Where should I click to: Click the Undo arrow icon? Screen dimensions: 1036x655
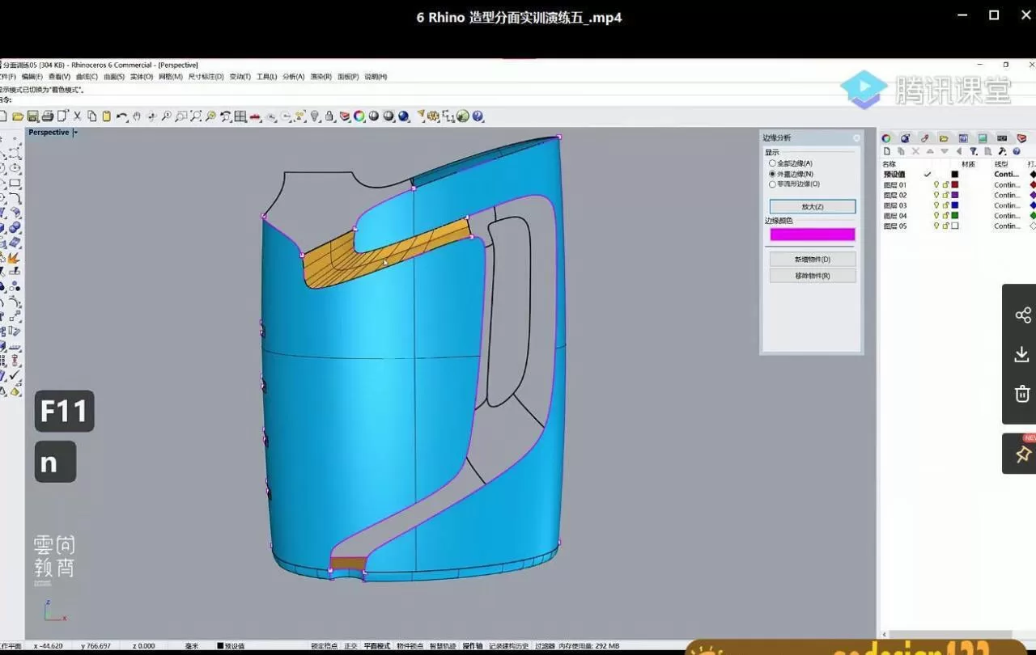point(121,116)
